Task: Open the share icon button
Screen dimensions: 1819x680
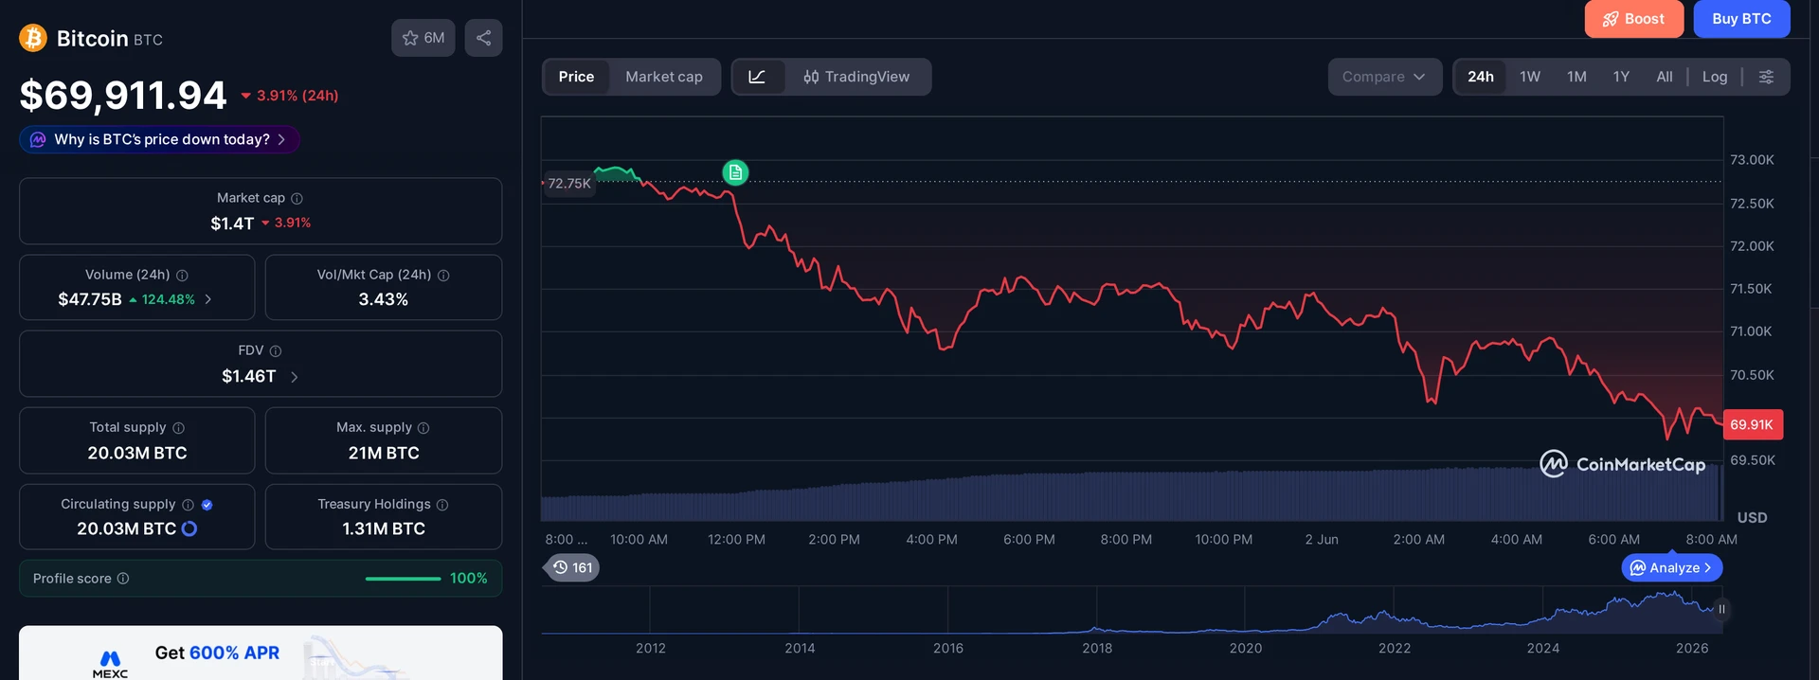Action: [x=483, y=38]
